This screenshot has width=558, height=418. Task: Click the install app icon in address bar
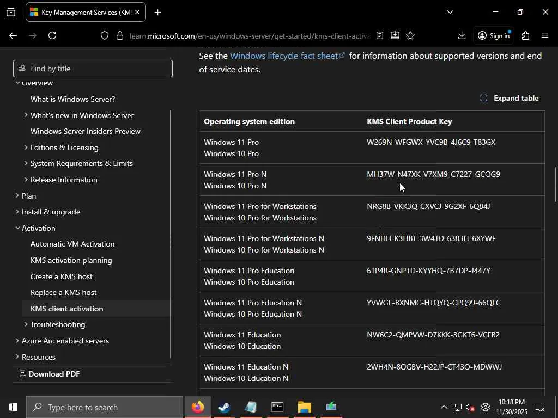pos(395,35)
